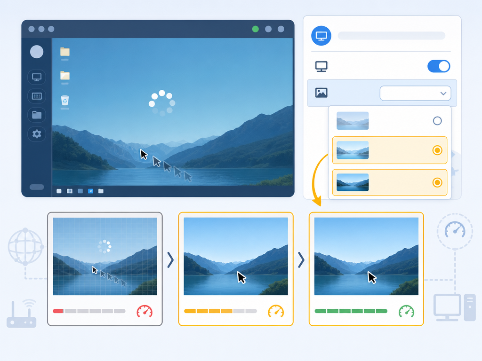The height and width of the screenshot is (361, 482).
Task: Click the preview image above the green bar
Action: pyautogui.click(x=366, y=256)
